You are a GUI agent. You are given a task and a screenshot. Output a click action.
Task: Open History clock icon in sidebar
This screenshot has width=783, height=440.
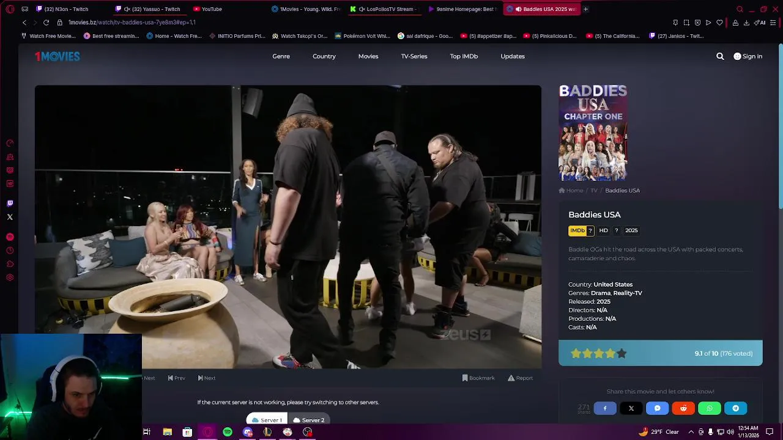[10, 251]
